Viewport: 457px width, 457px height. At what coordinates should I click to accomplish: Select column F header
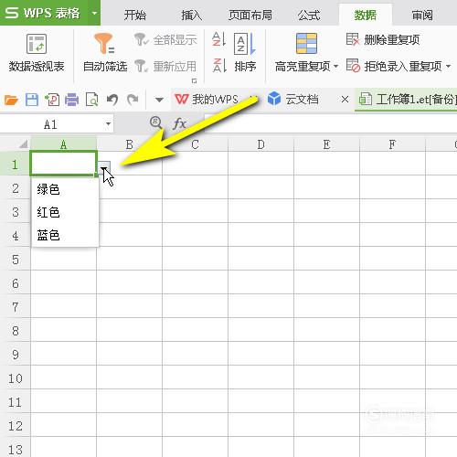(392, 144)
